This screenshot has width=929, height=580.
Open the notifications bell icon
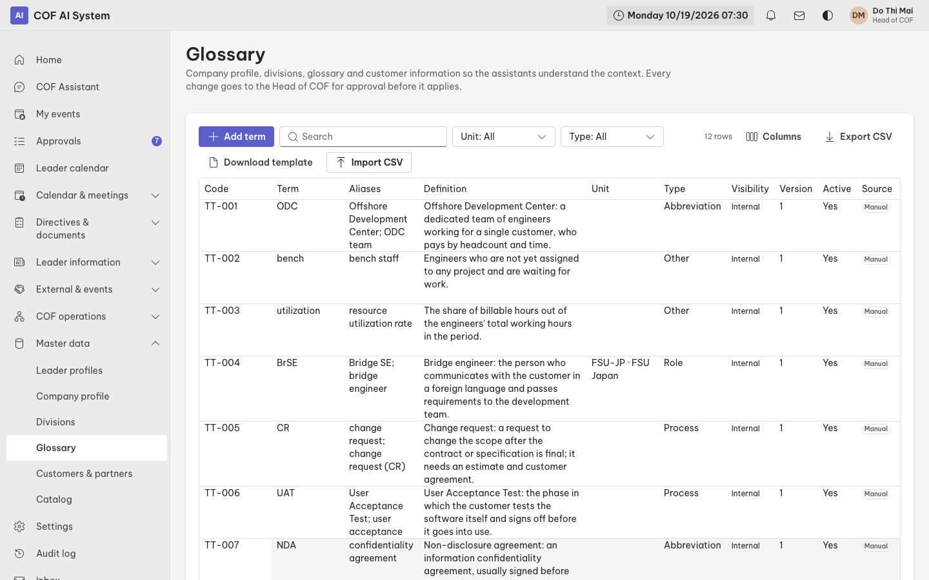pos(771,15)
